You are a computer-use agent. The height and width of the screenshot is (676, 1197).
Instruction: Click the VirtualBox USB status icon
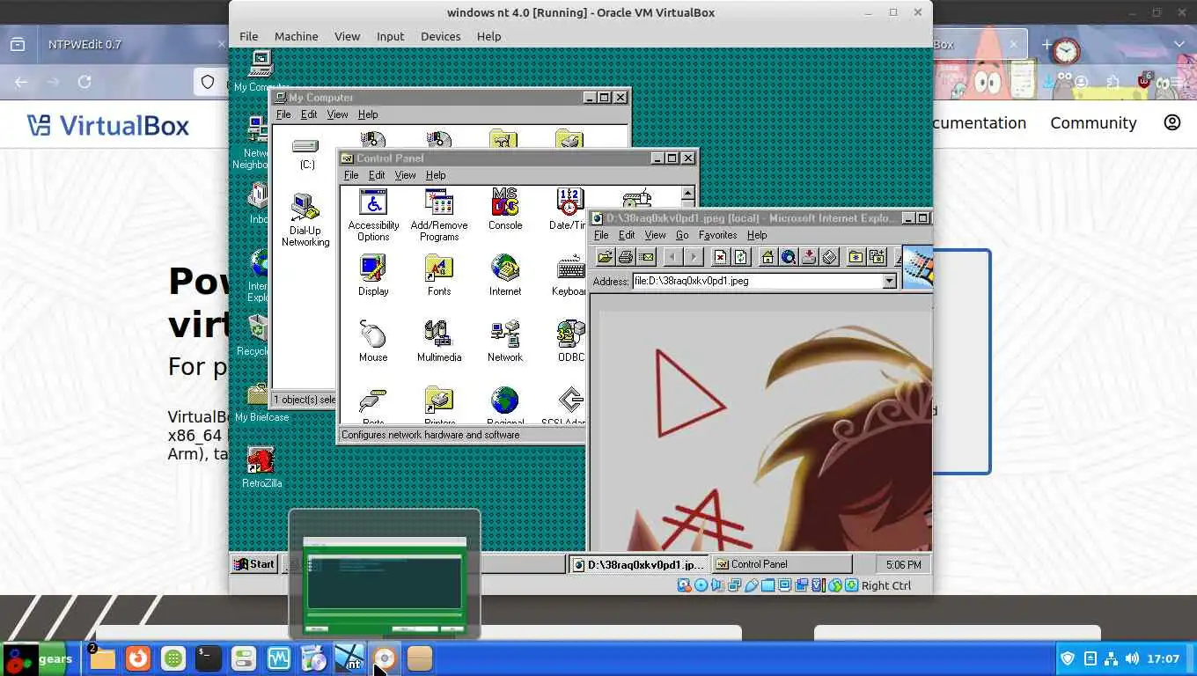coord(751,585)
